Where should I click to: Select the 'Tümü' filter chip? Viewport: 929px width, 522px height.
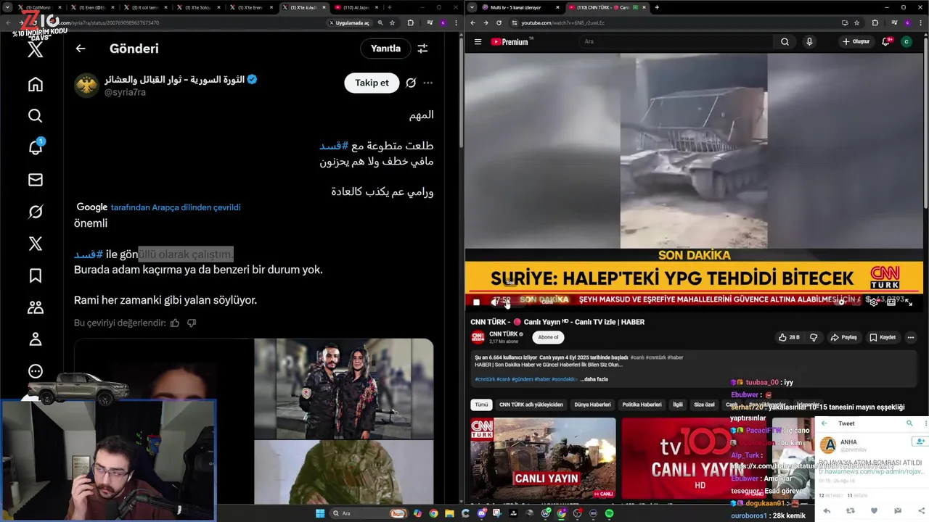480,405
